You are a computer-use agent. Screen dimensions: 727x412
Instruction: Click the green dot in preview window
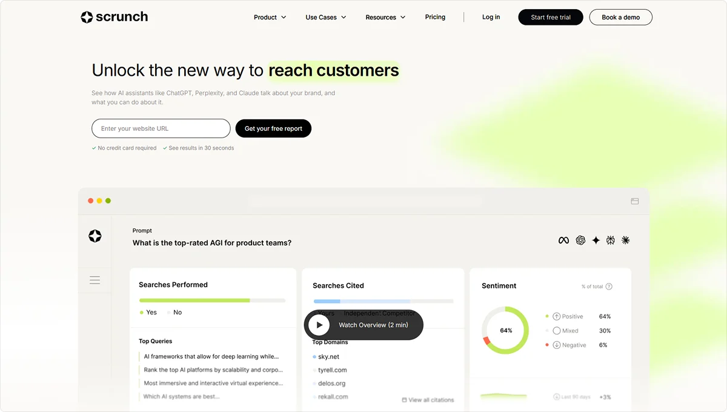(x=108, y=201)
